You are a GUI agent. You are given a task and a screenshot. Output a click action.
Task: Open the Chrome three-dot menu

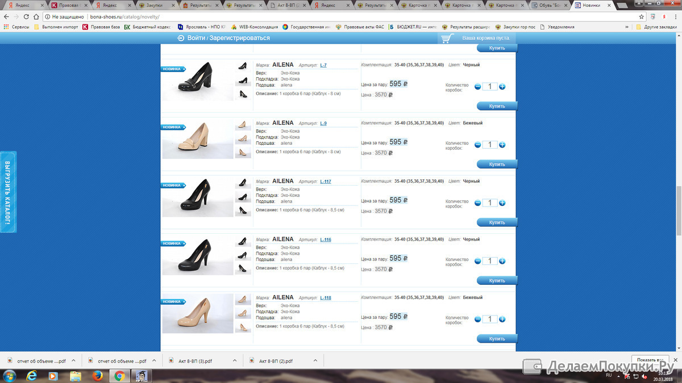[x=676, y=17]
